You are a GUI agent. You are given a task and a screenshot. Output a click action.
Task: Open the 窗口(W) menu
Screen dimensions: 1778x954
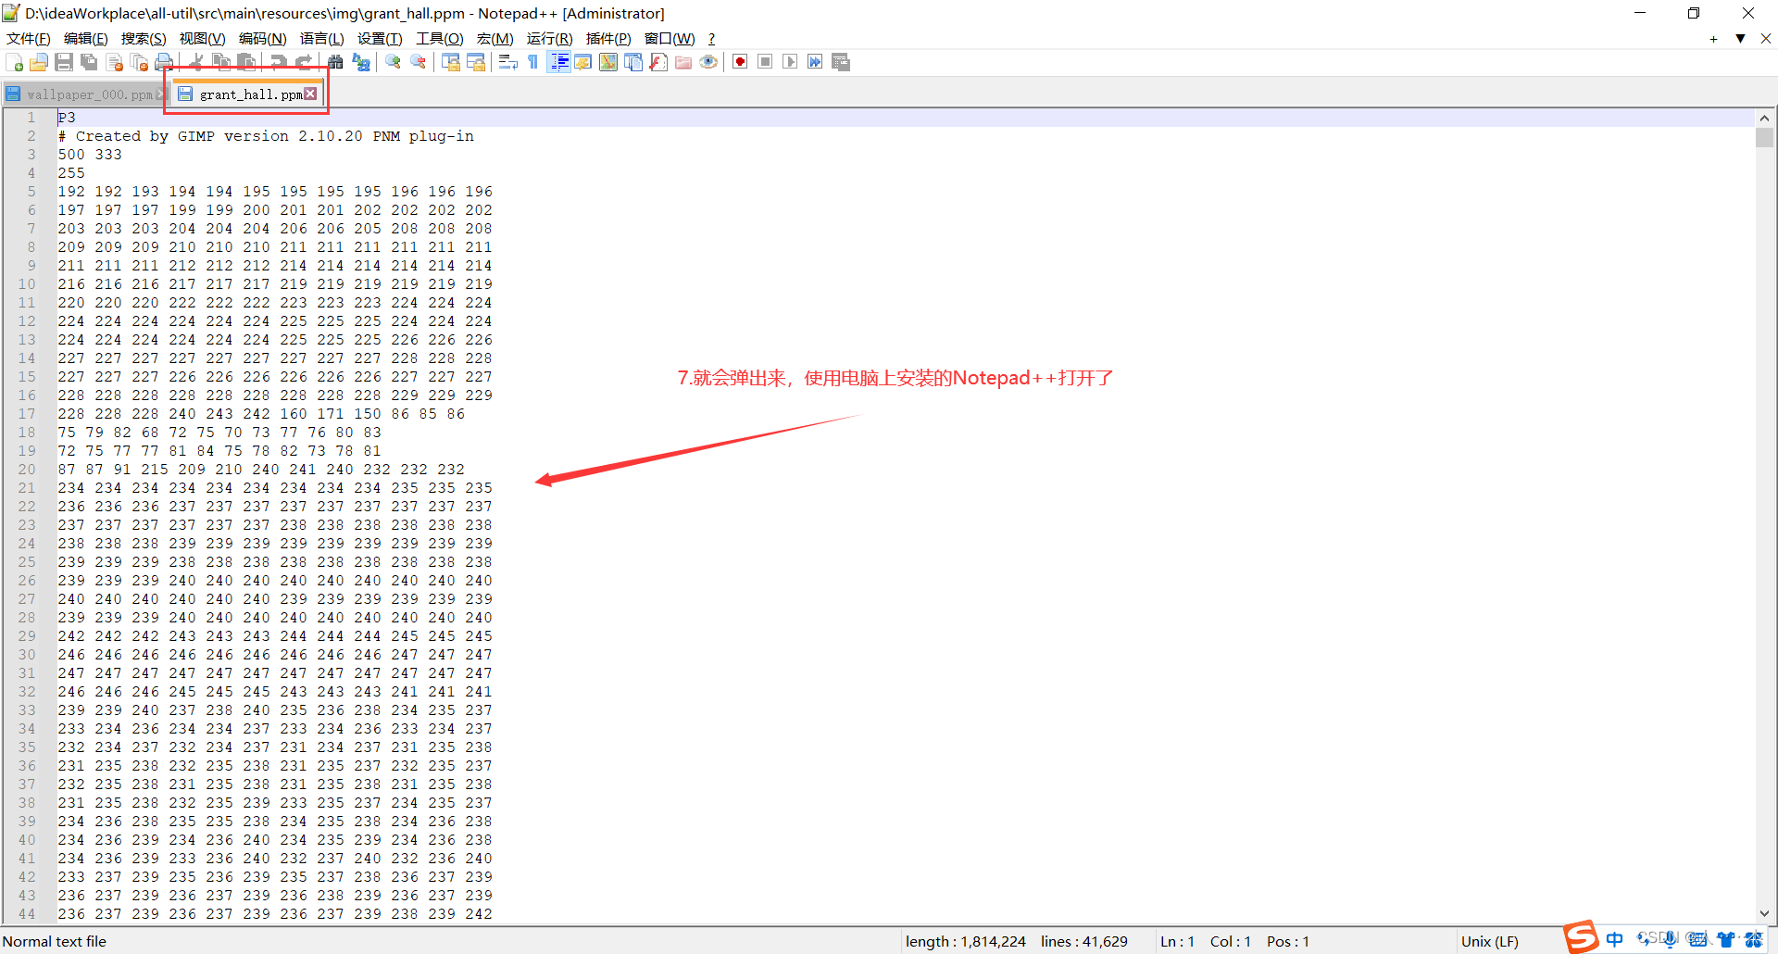(x=670, y=38)
